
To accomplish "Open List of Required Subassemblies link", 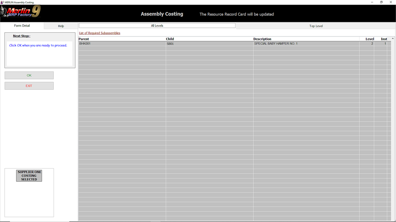I will click(x=99, y=33).
